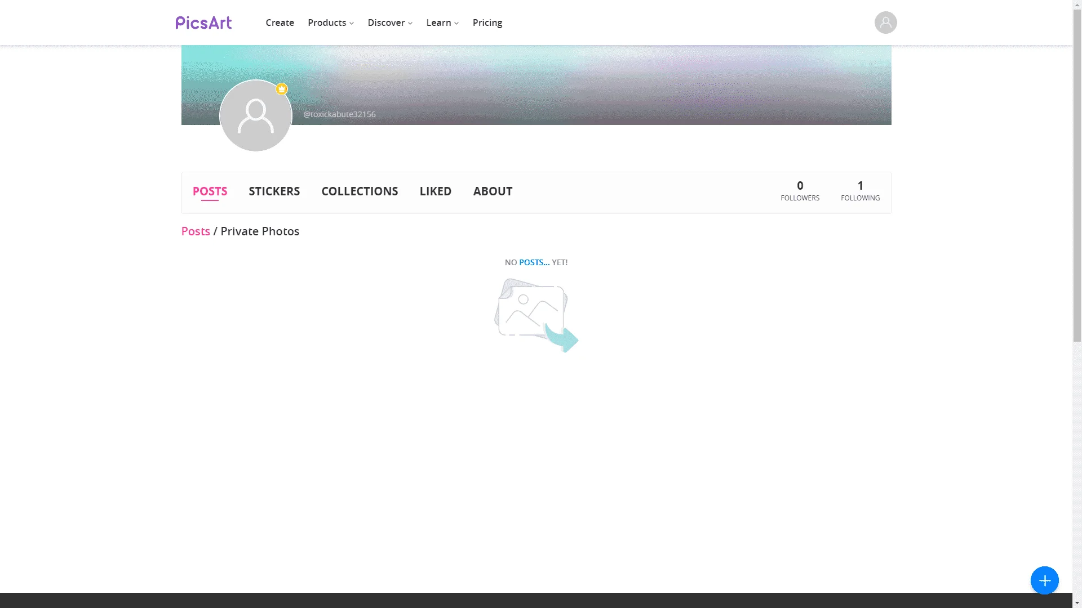Click the @toxickabute32156 username
Screen dimensions: 1082x608
click(339, 114)
